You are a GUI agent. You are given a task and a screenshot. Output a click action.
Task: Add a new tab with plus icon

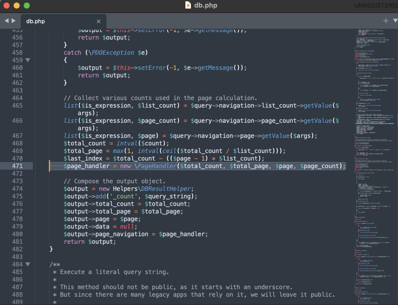(386, 21)
